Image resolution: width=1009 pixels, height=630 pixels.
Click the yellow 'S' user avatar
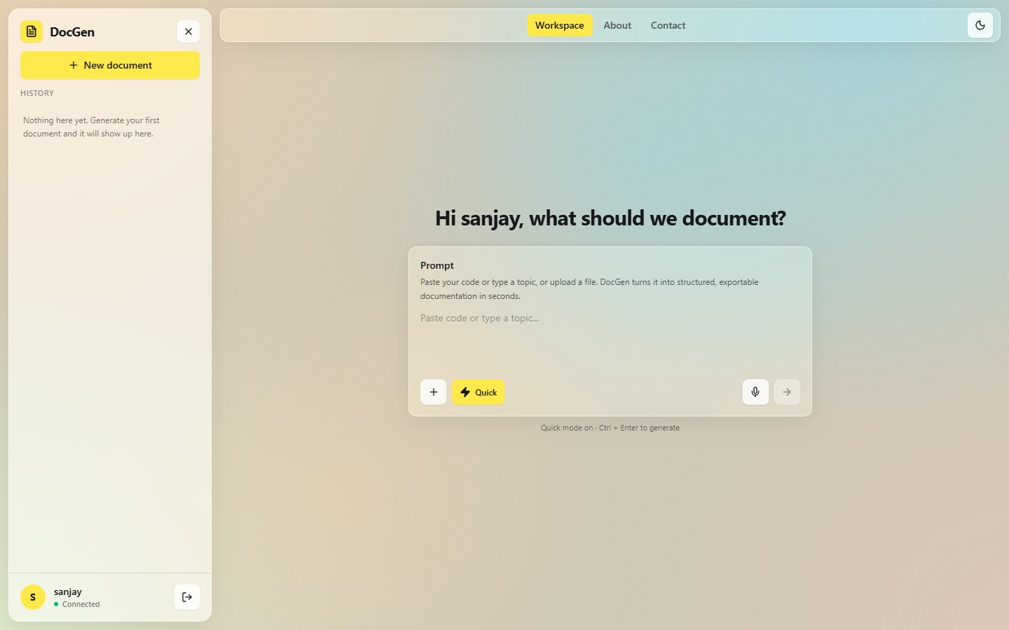pyautogui.click(x=33, y=597)
